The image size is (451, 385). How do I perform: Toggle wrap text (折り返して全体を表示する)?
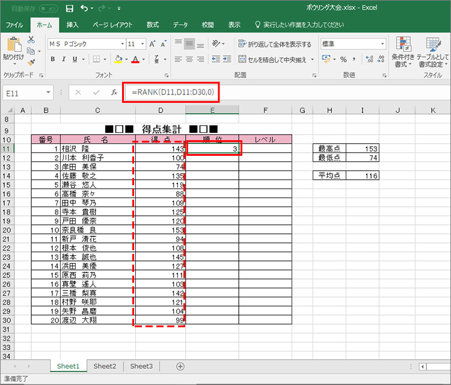[275, 44]
